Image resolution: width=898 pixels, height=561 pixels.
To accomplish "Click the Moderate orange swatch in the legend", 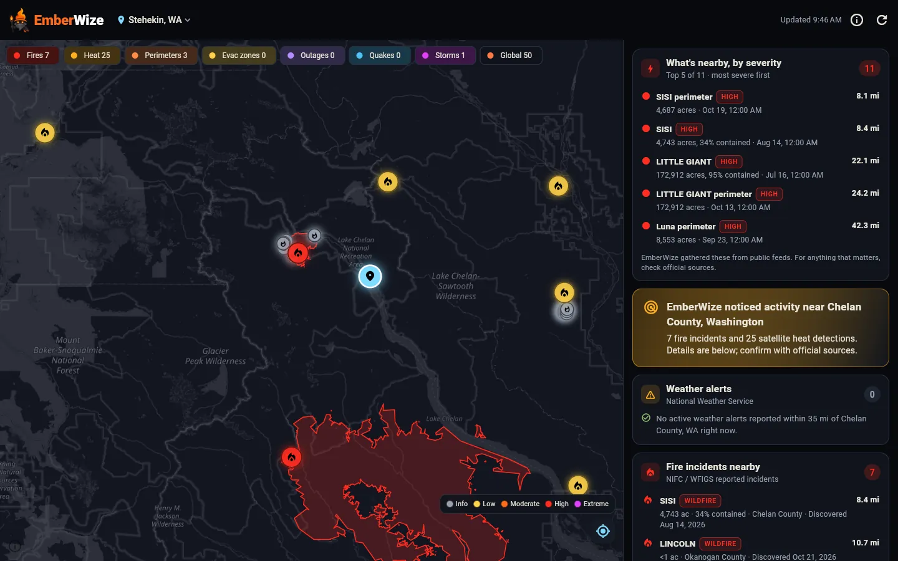I will 505,504.
